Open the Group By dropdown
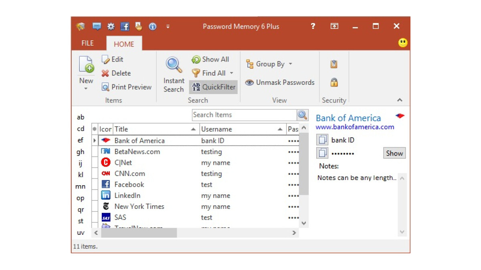481x270 pixels. click(269, 64)
